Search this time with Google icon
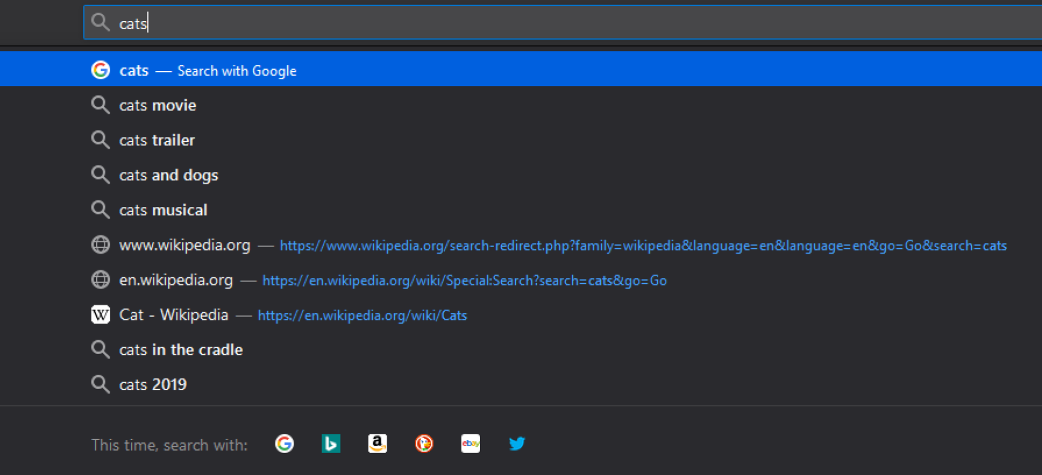This screenshot has height=475, width=1042. point(284,444)
